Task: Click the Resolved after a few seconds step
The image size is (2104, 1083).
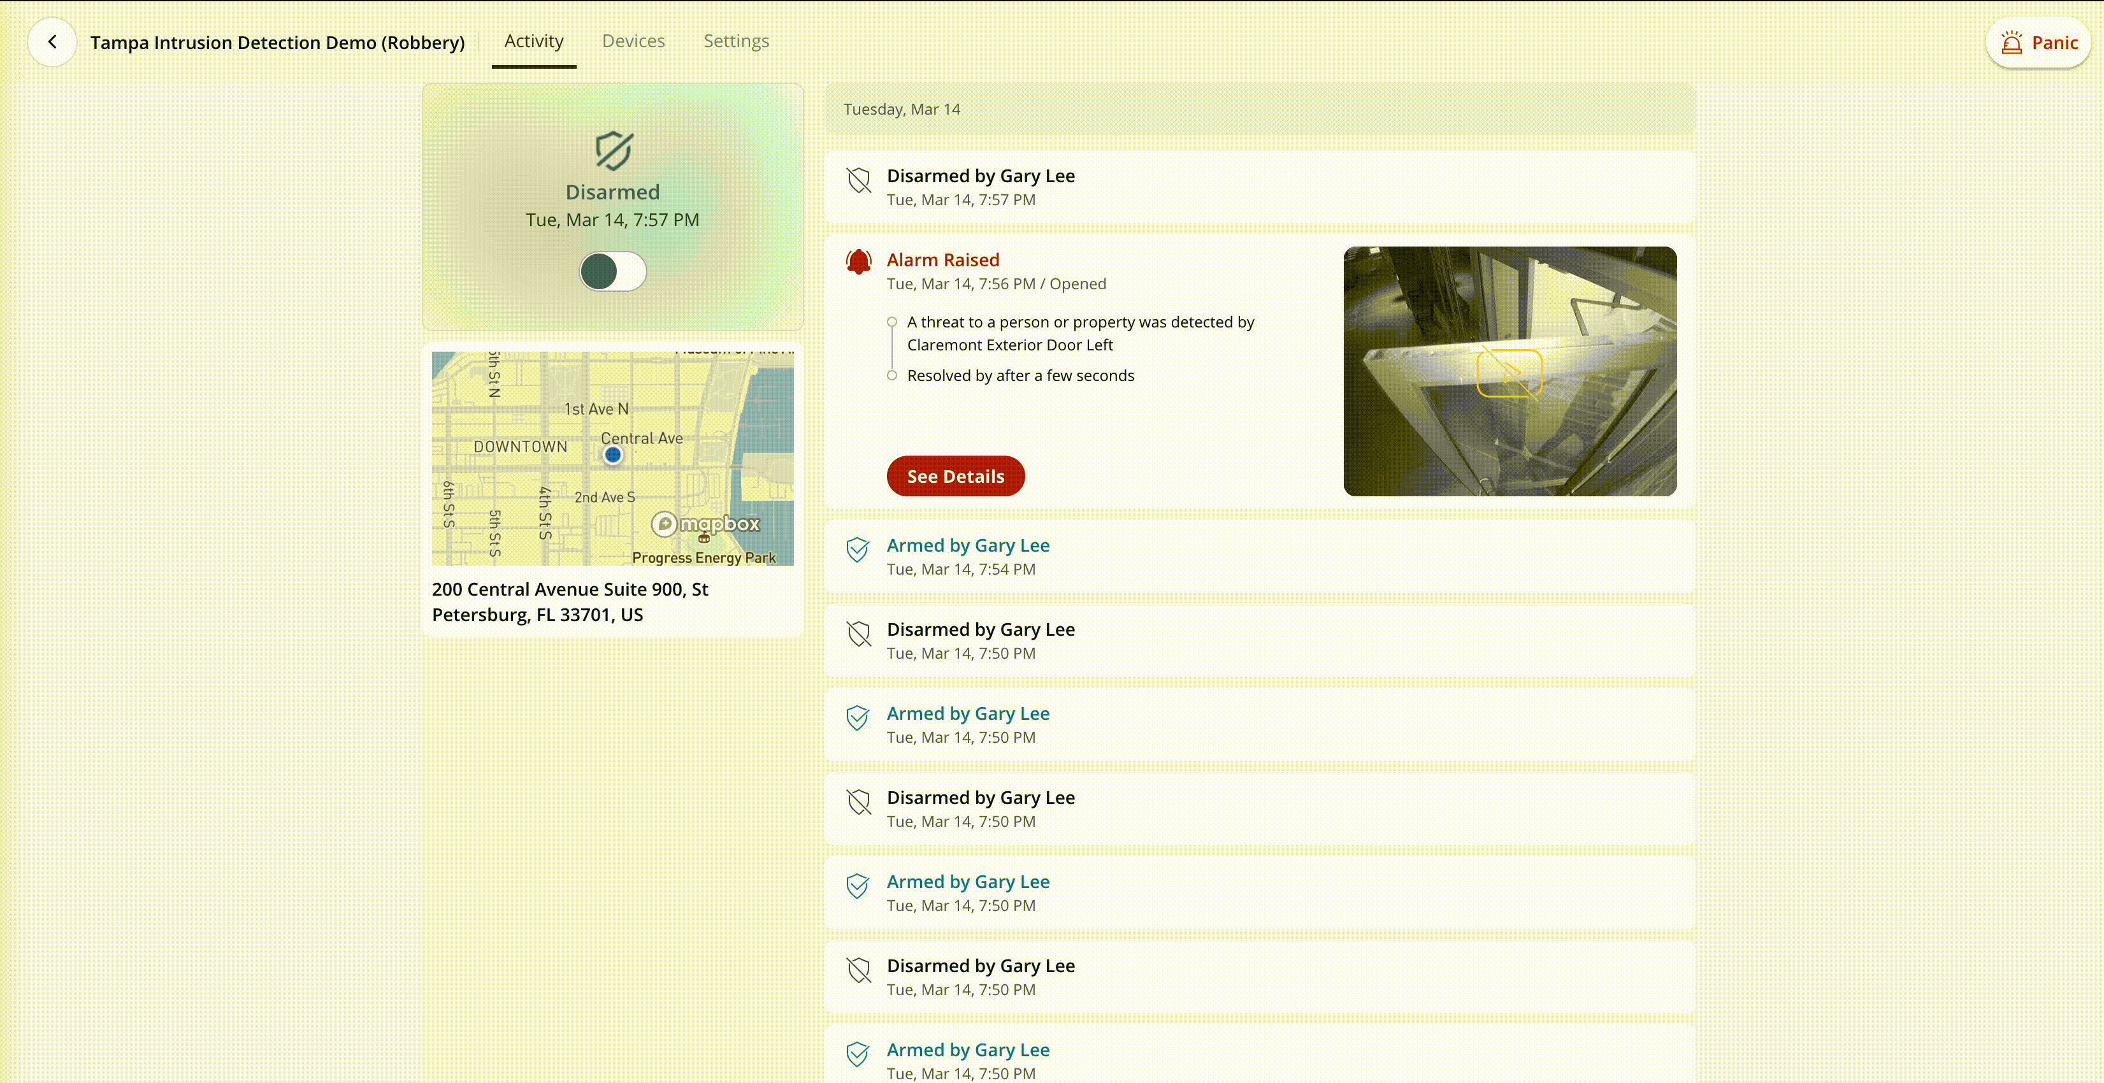Action: click(x=1020, y=376)
